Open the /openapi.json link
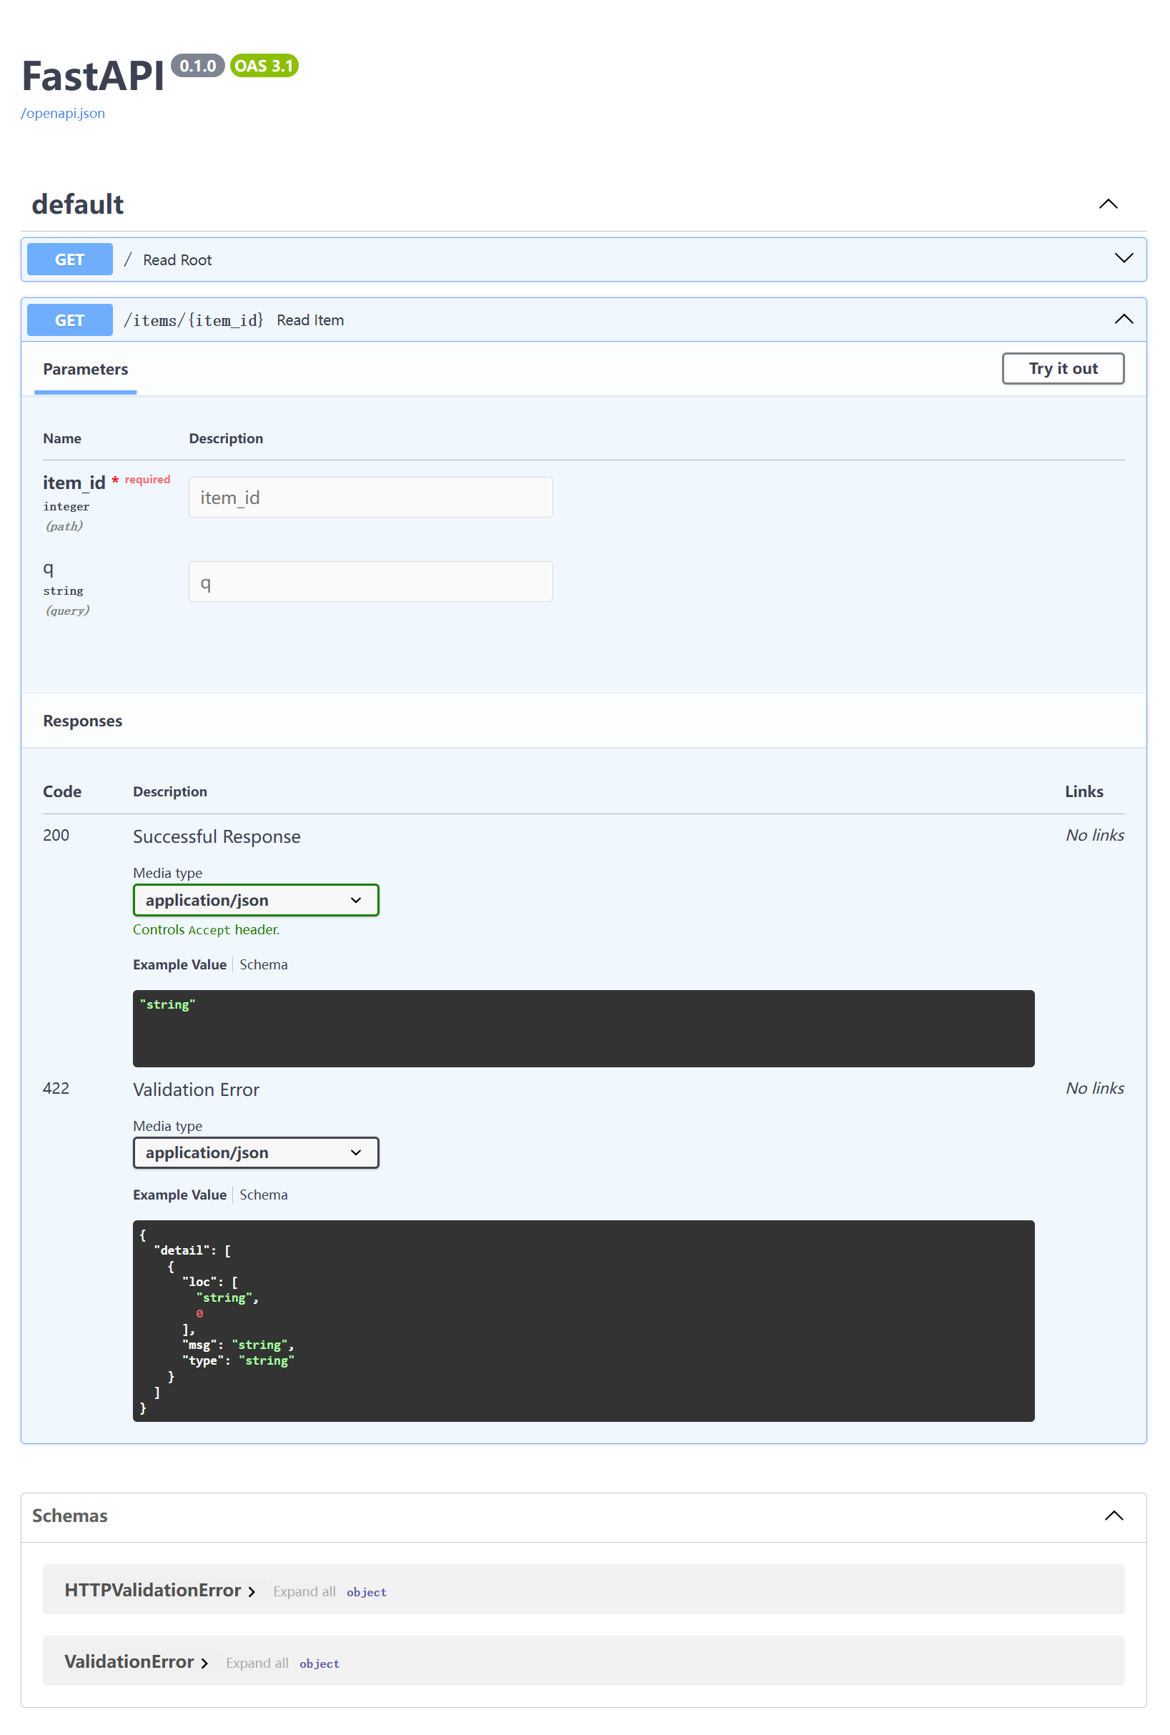 coord(63,114)
